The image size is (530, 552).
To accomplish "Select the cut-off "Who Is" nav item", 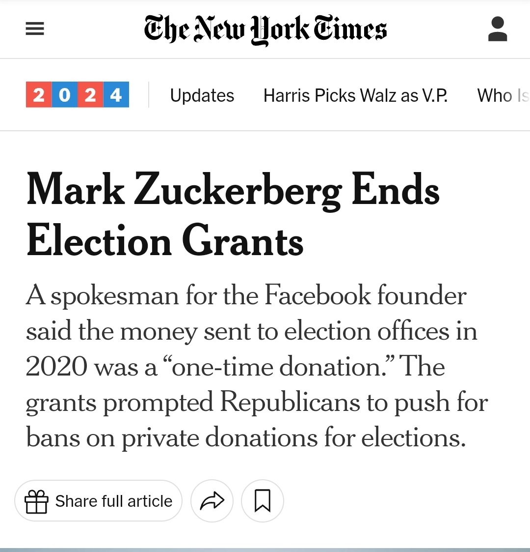I will point(503,95).
